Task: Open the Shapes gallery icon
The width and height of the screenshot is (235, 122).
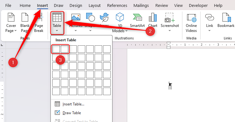Action: pyautogui.click(x=90, y=17)
